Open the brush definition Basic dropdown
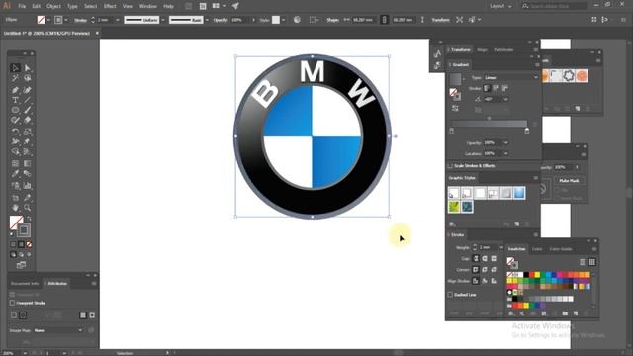The width and height of the screenshot is (633, 356). point(207,20)
